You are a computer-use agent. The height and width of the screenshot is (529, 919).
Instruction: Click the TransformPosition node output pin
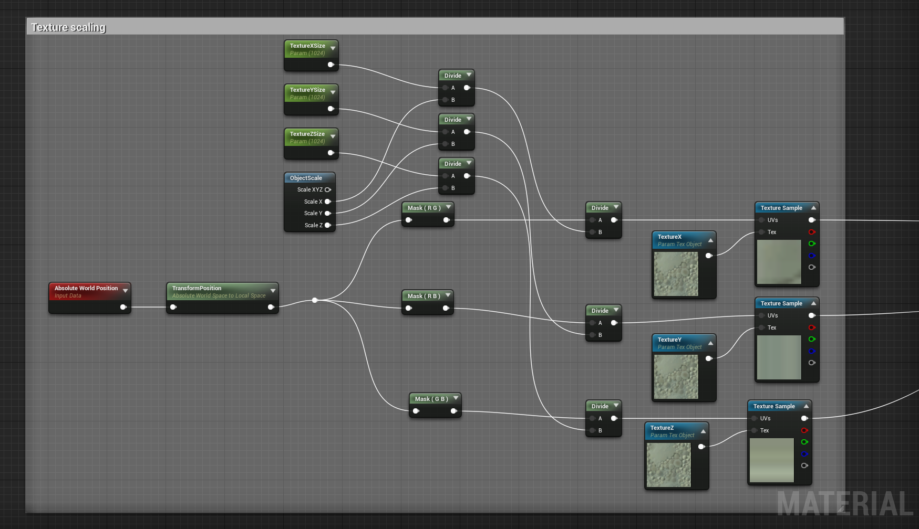pos(270,307)
